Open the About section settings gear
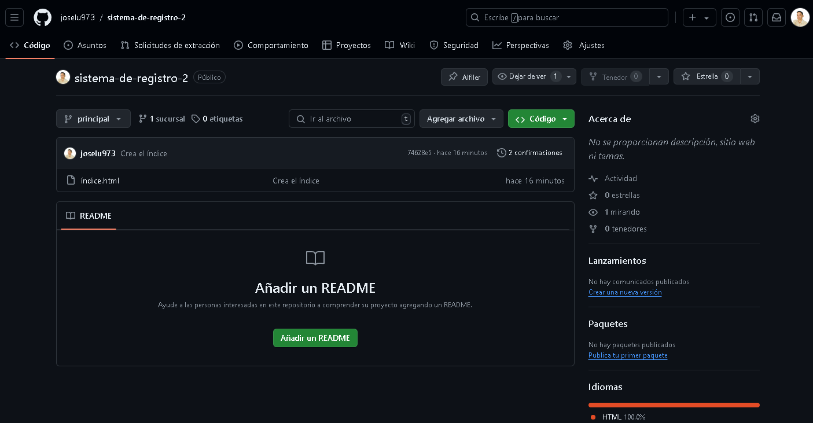 755,119
